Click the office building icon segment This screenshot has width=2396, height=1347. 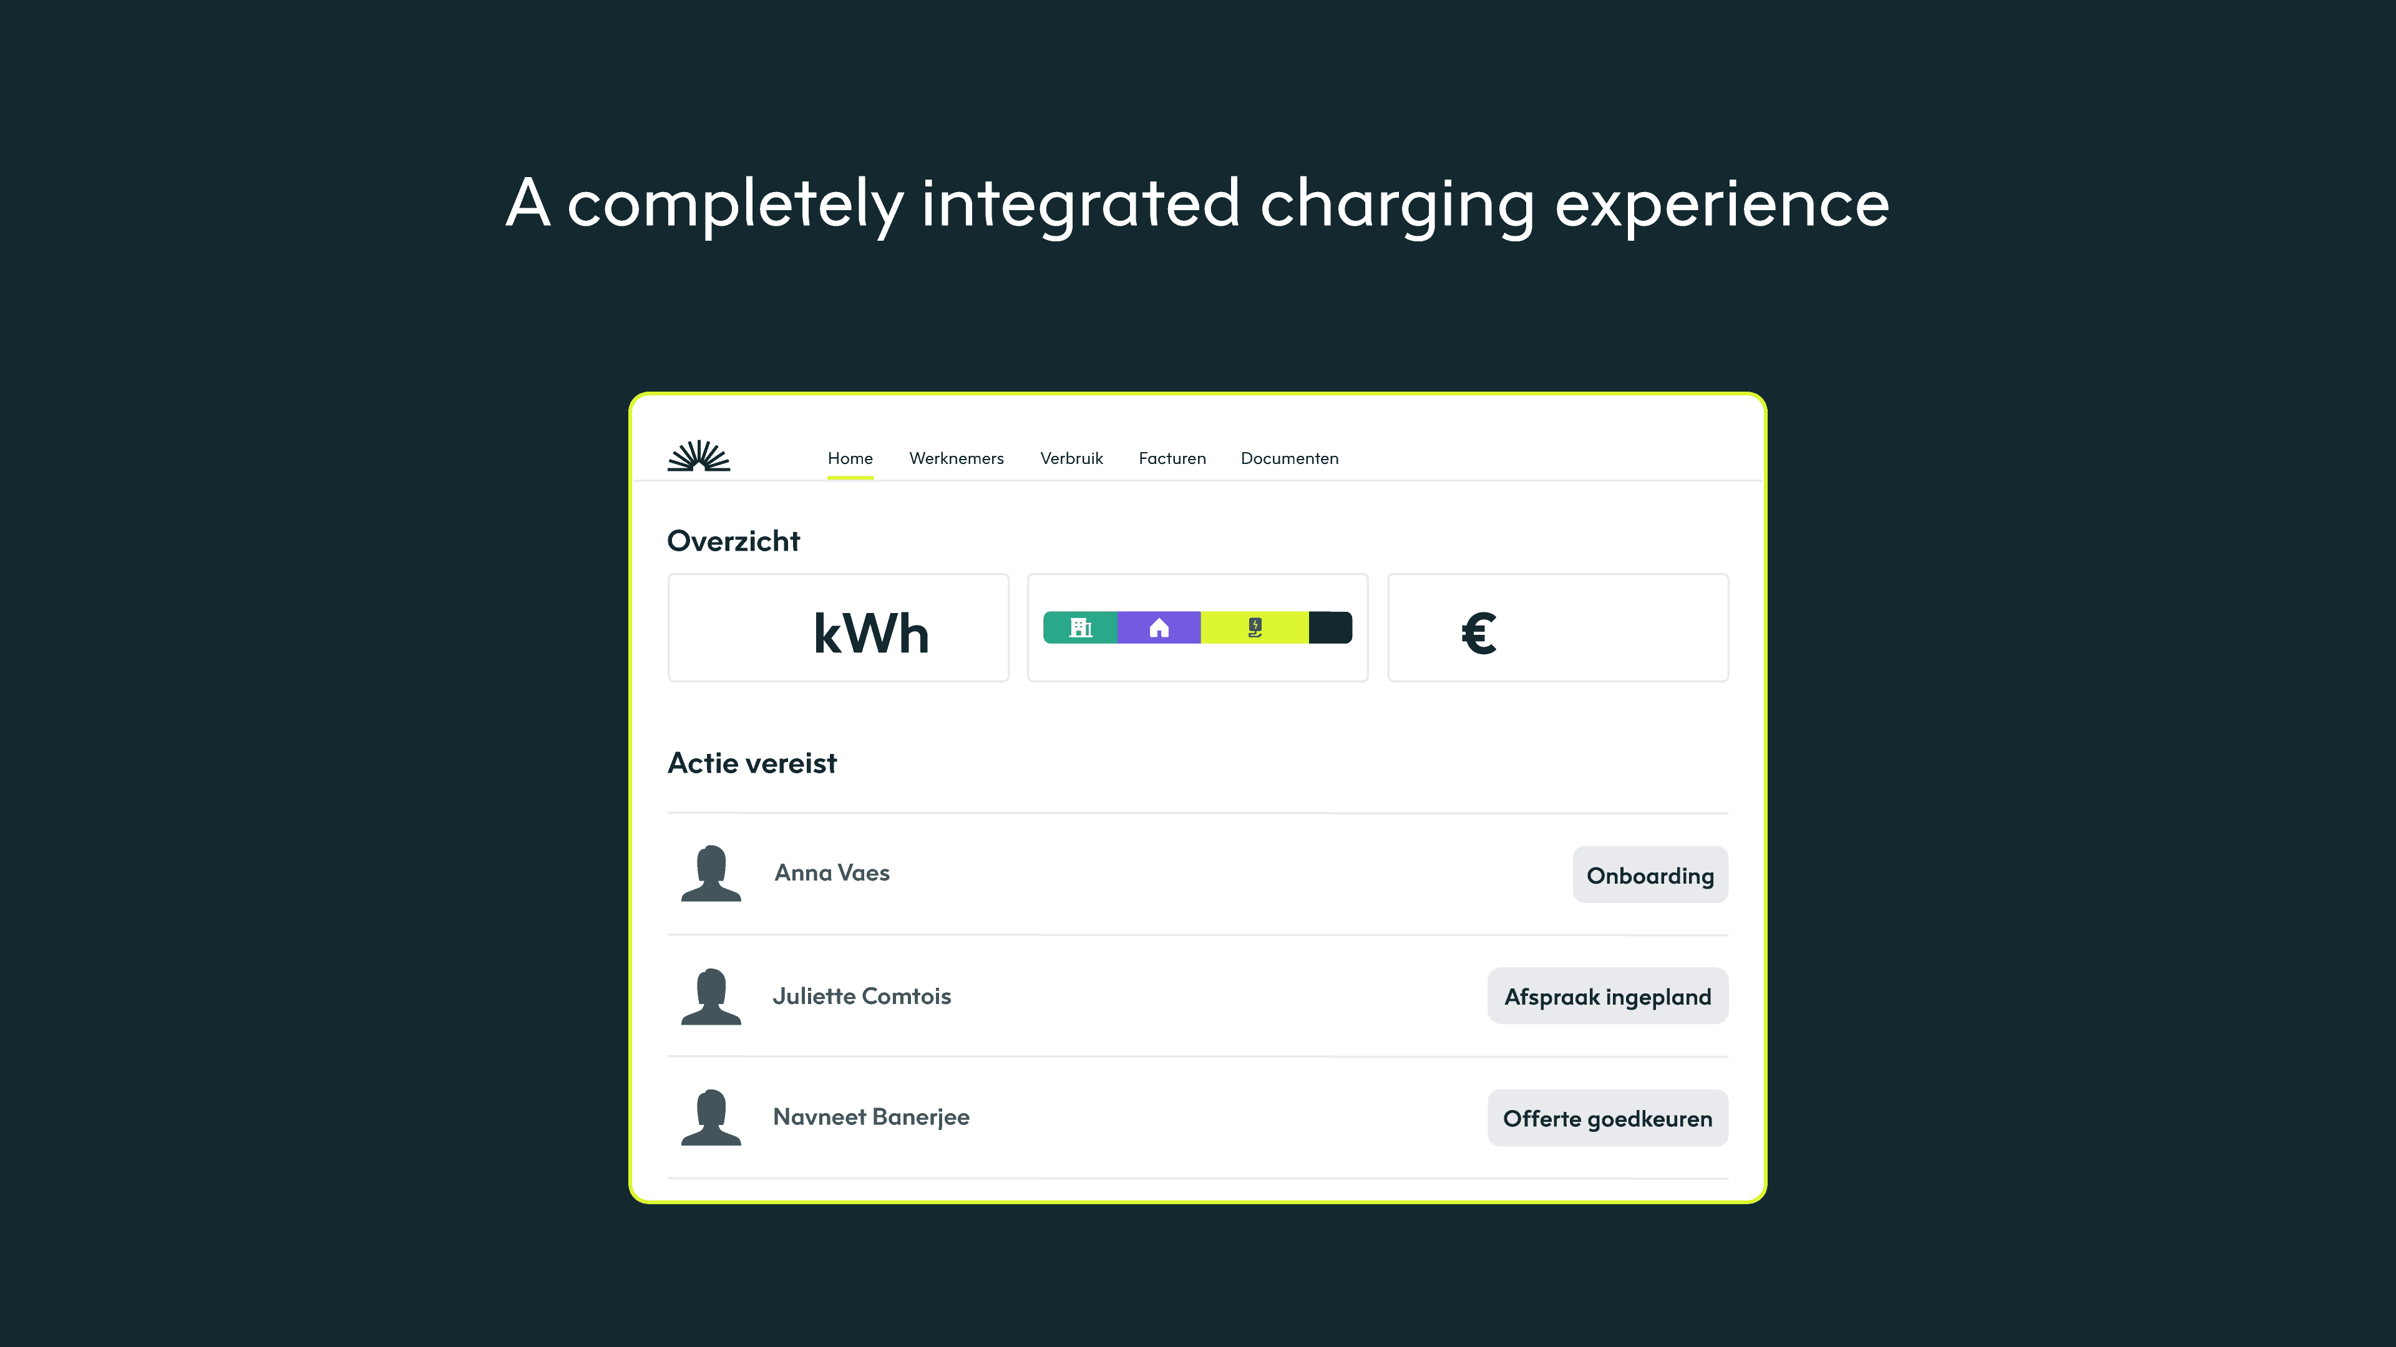[x=1080, y=629]
